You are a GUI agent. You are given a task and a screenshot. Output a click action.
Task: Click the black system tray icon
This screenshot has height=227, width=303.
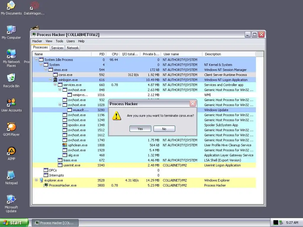click(x=275, y=223)
